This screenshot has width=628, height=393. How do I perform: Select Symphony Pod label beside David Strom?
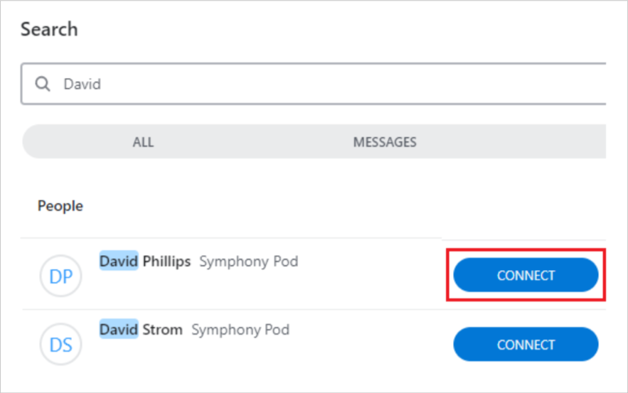pos(240,330)
